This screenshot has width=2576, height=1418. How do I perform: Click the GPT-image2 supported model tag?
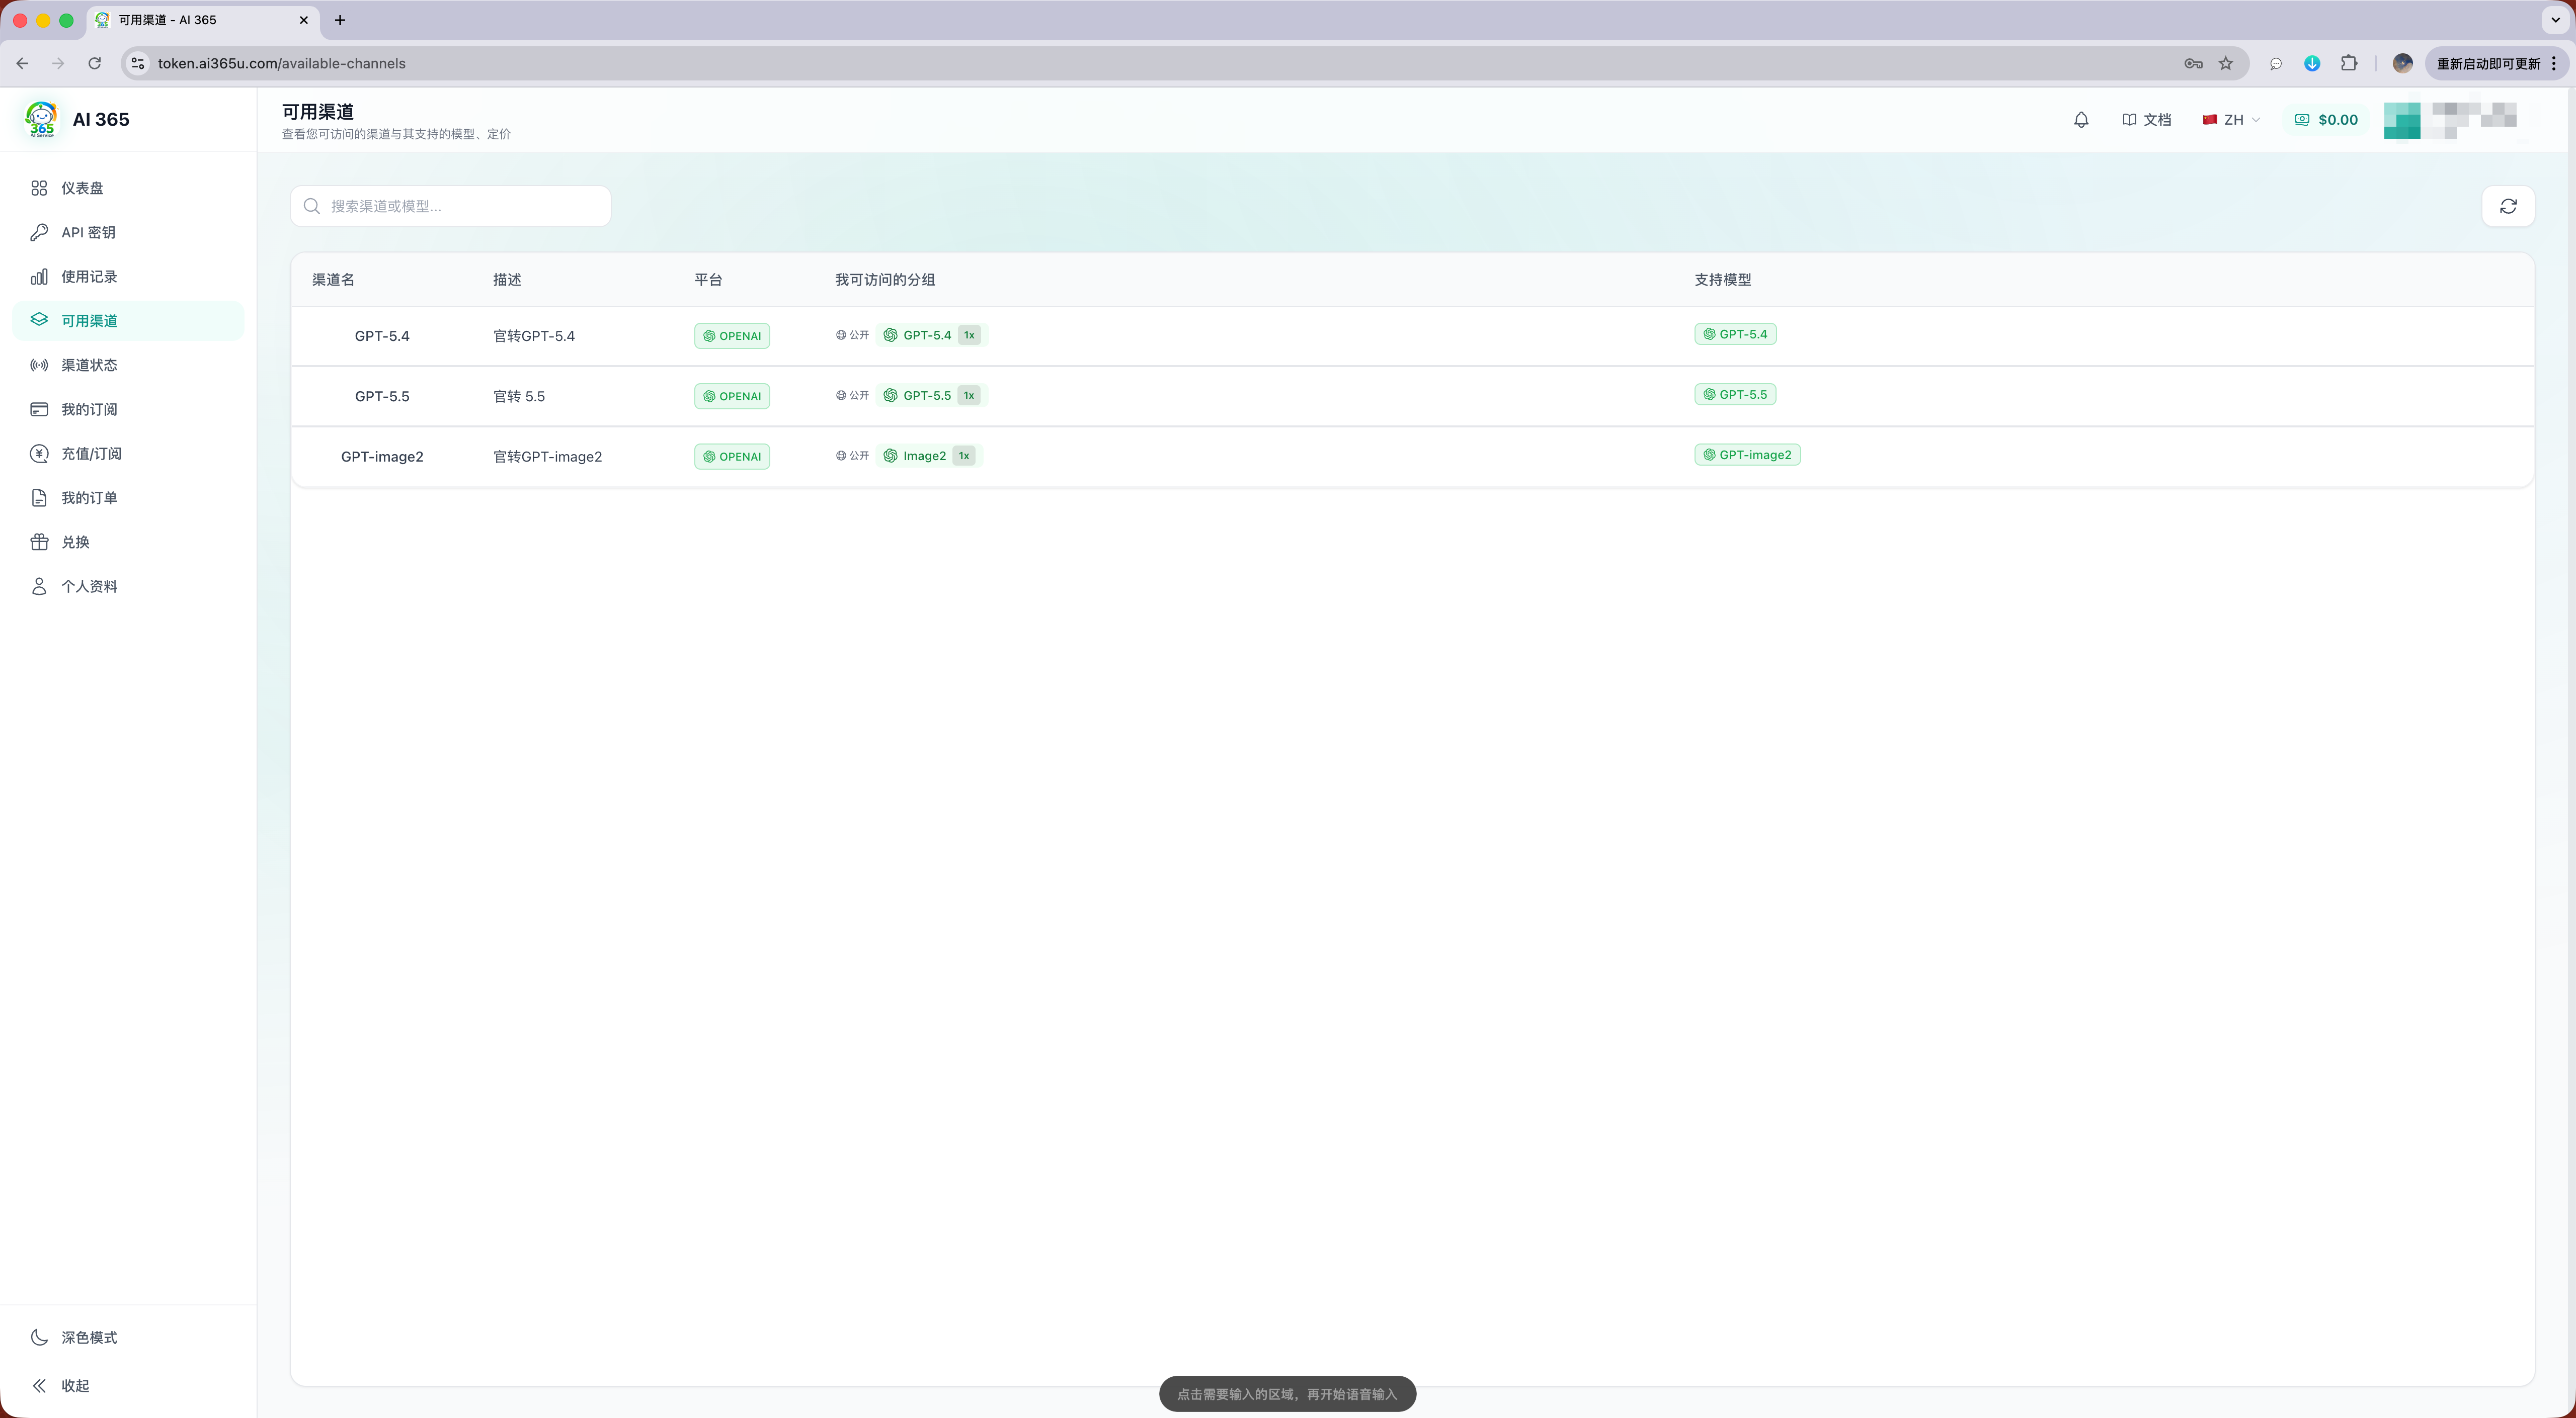click(x=1747, y=455)
